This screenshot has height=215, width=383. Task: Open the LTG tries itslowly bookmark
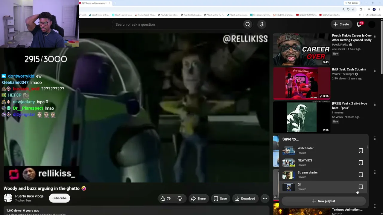tap(329, 15)
